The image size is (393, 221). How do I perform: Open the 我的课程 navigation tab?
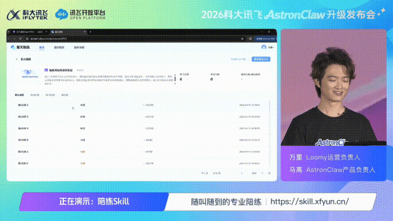79,47
